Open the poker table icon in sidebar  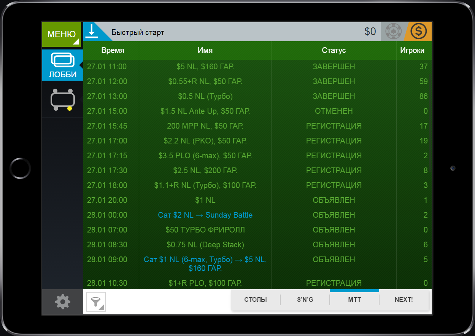(62, 100)
